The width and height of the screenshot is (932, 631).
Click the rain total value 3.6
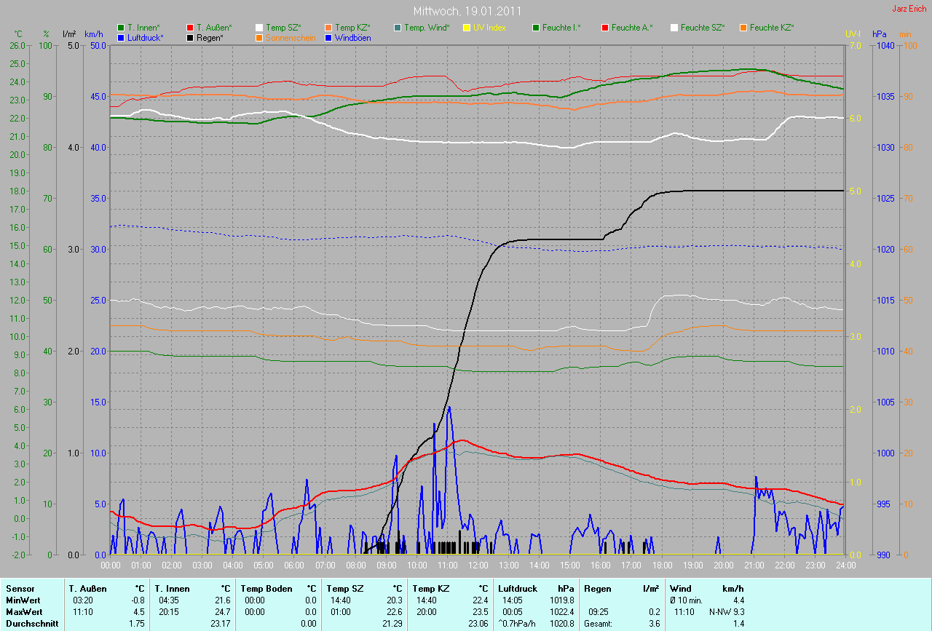(x=654, y=624)
